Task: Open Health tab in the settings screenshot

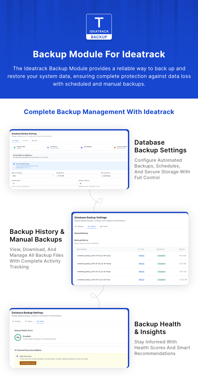Action: (x=34, y=140)
